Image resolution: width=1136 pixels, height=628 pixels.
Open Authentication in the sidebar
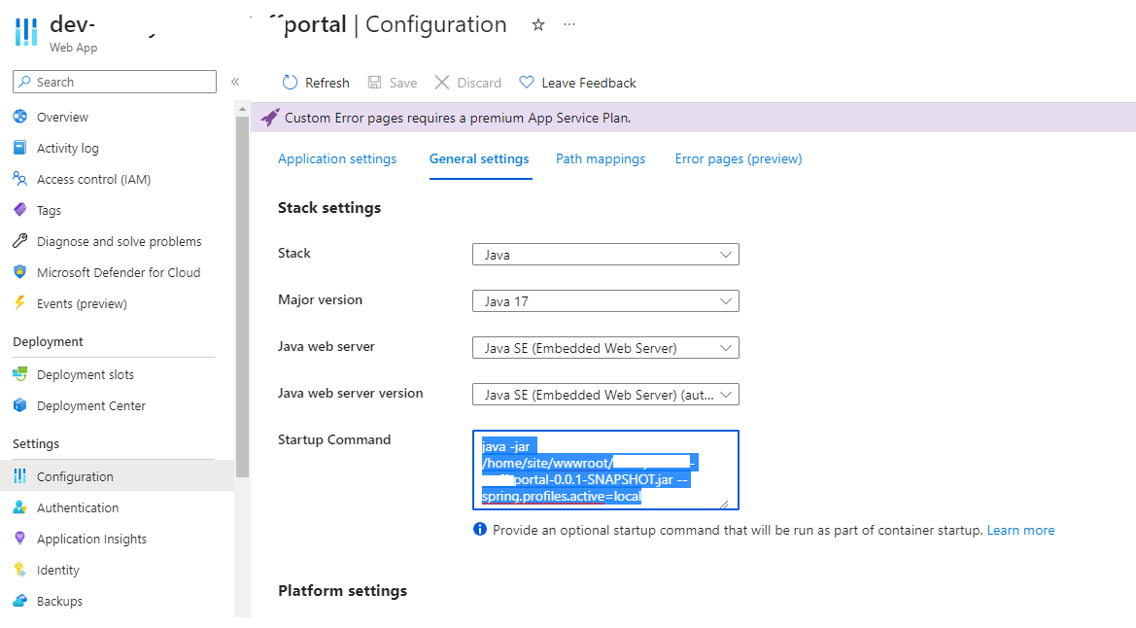coord(78,508)
